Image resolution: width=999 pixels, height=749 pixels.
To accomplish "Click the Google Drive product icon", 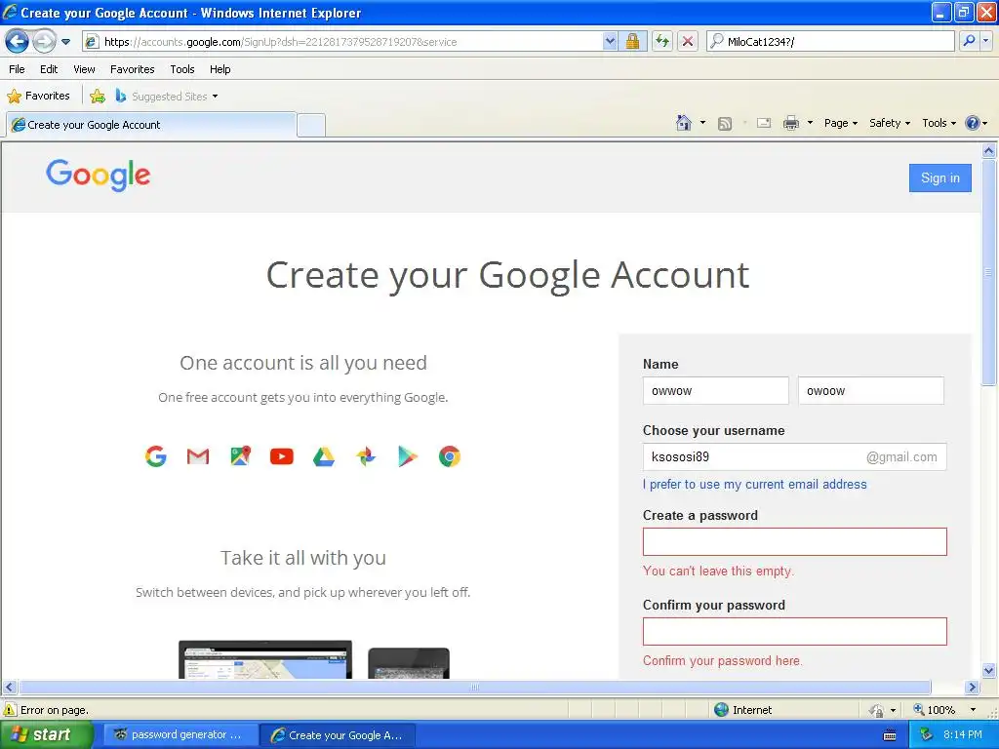I will [324, 456].
